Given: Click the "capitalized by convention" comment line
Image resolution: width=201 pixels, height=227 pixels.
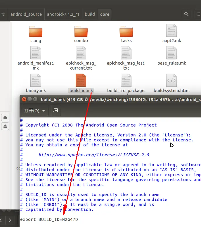Looking at the screenshot, I should pos(57,209).
